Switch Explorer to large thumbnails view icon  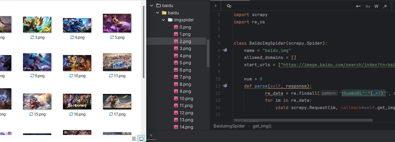pos(141,139)
